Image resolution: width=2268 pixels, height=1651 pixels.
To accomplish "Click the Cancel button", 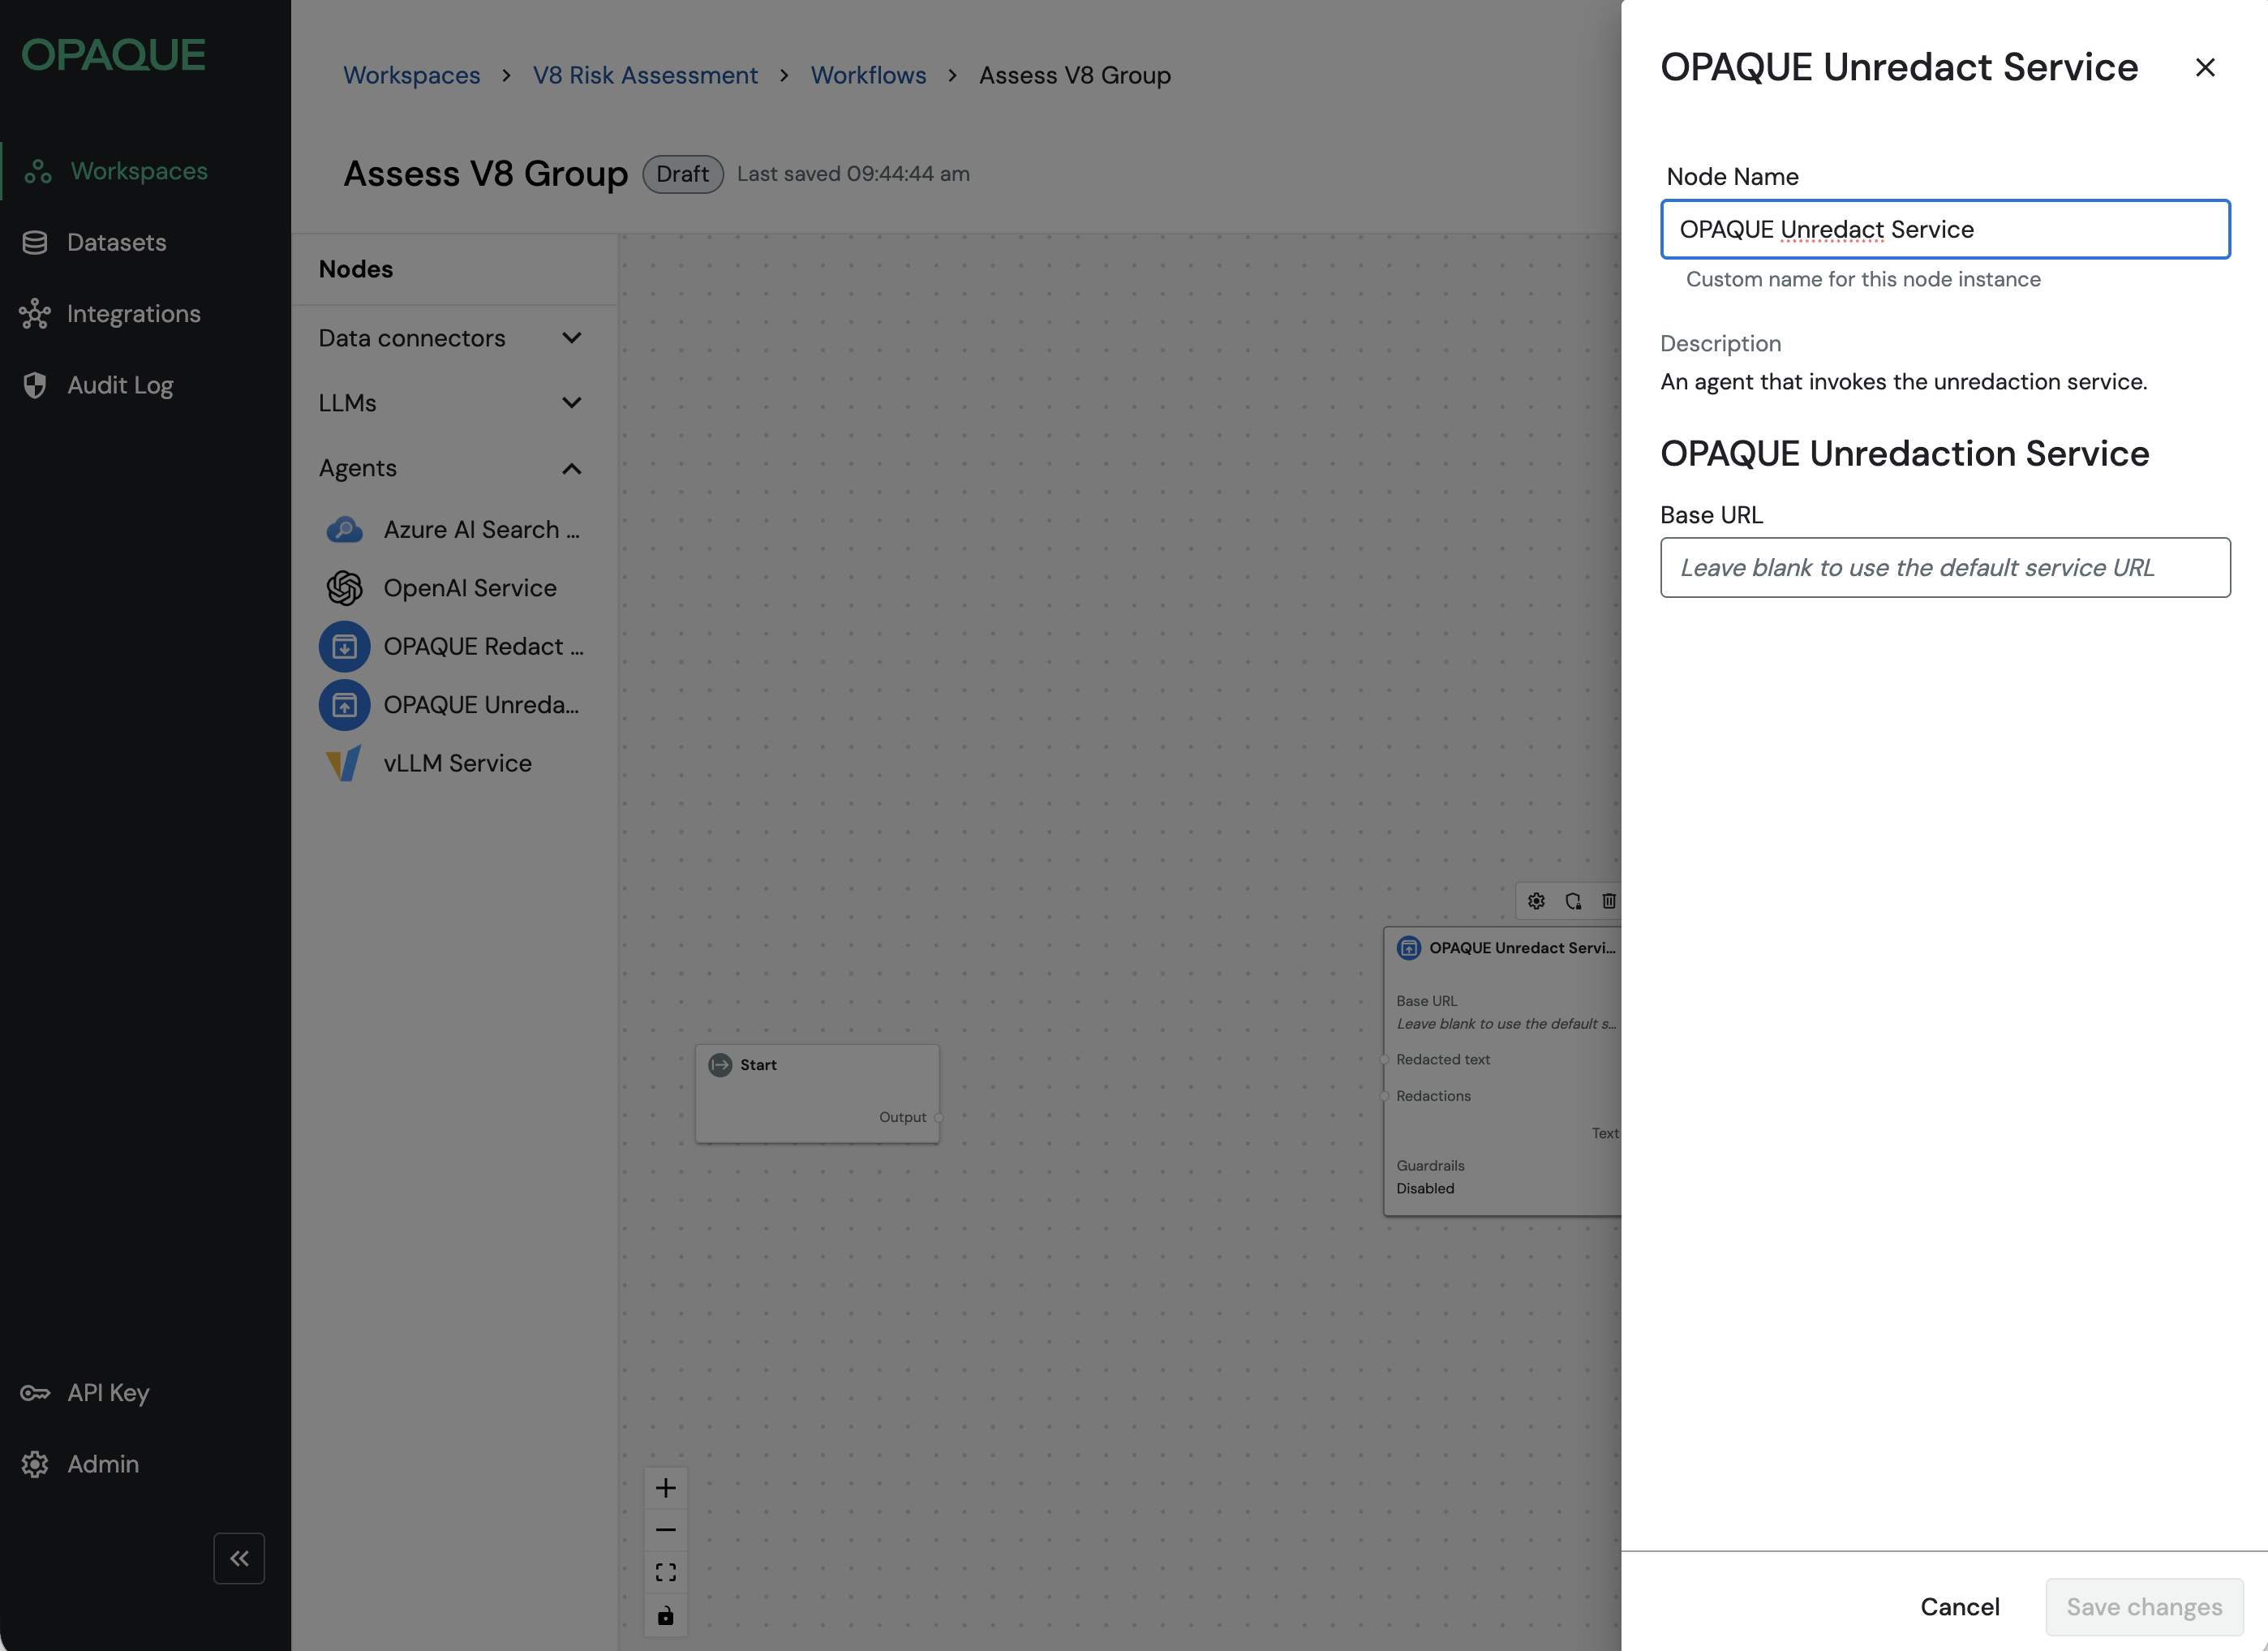I will 1959,1606.
